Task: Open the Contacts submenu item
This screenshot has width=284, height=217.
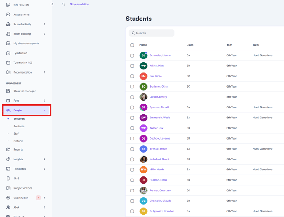Action: pos(19,126)
